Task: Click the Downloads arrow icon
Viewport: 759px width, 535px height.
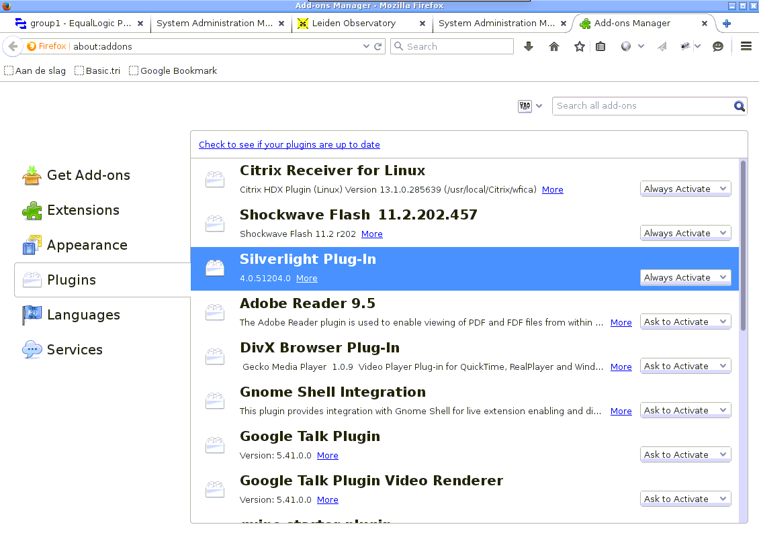Action: 529,46
